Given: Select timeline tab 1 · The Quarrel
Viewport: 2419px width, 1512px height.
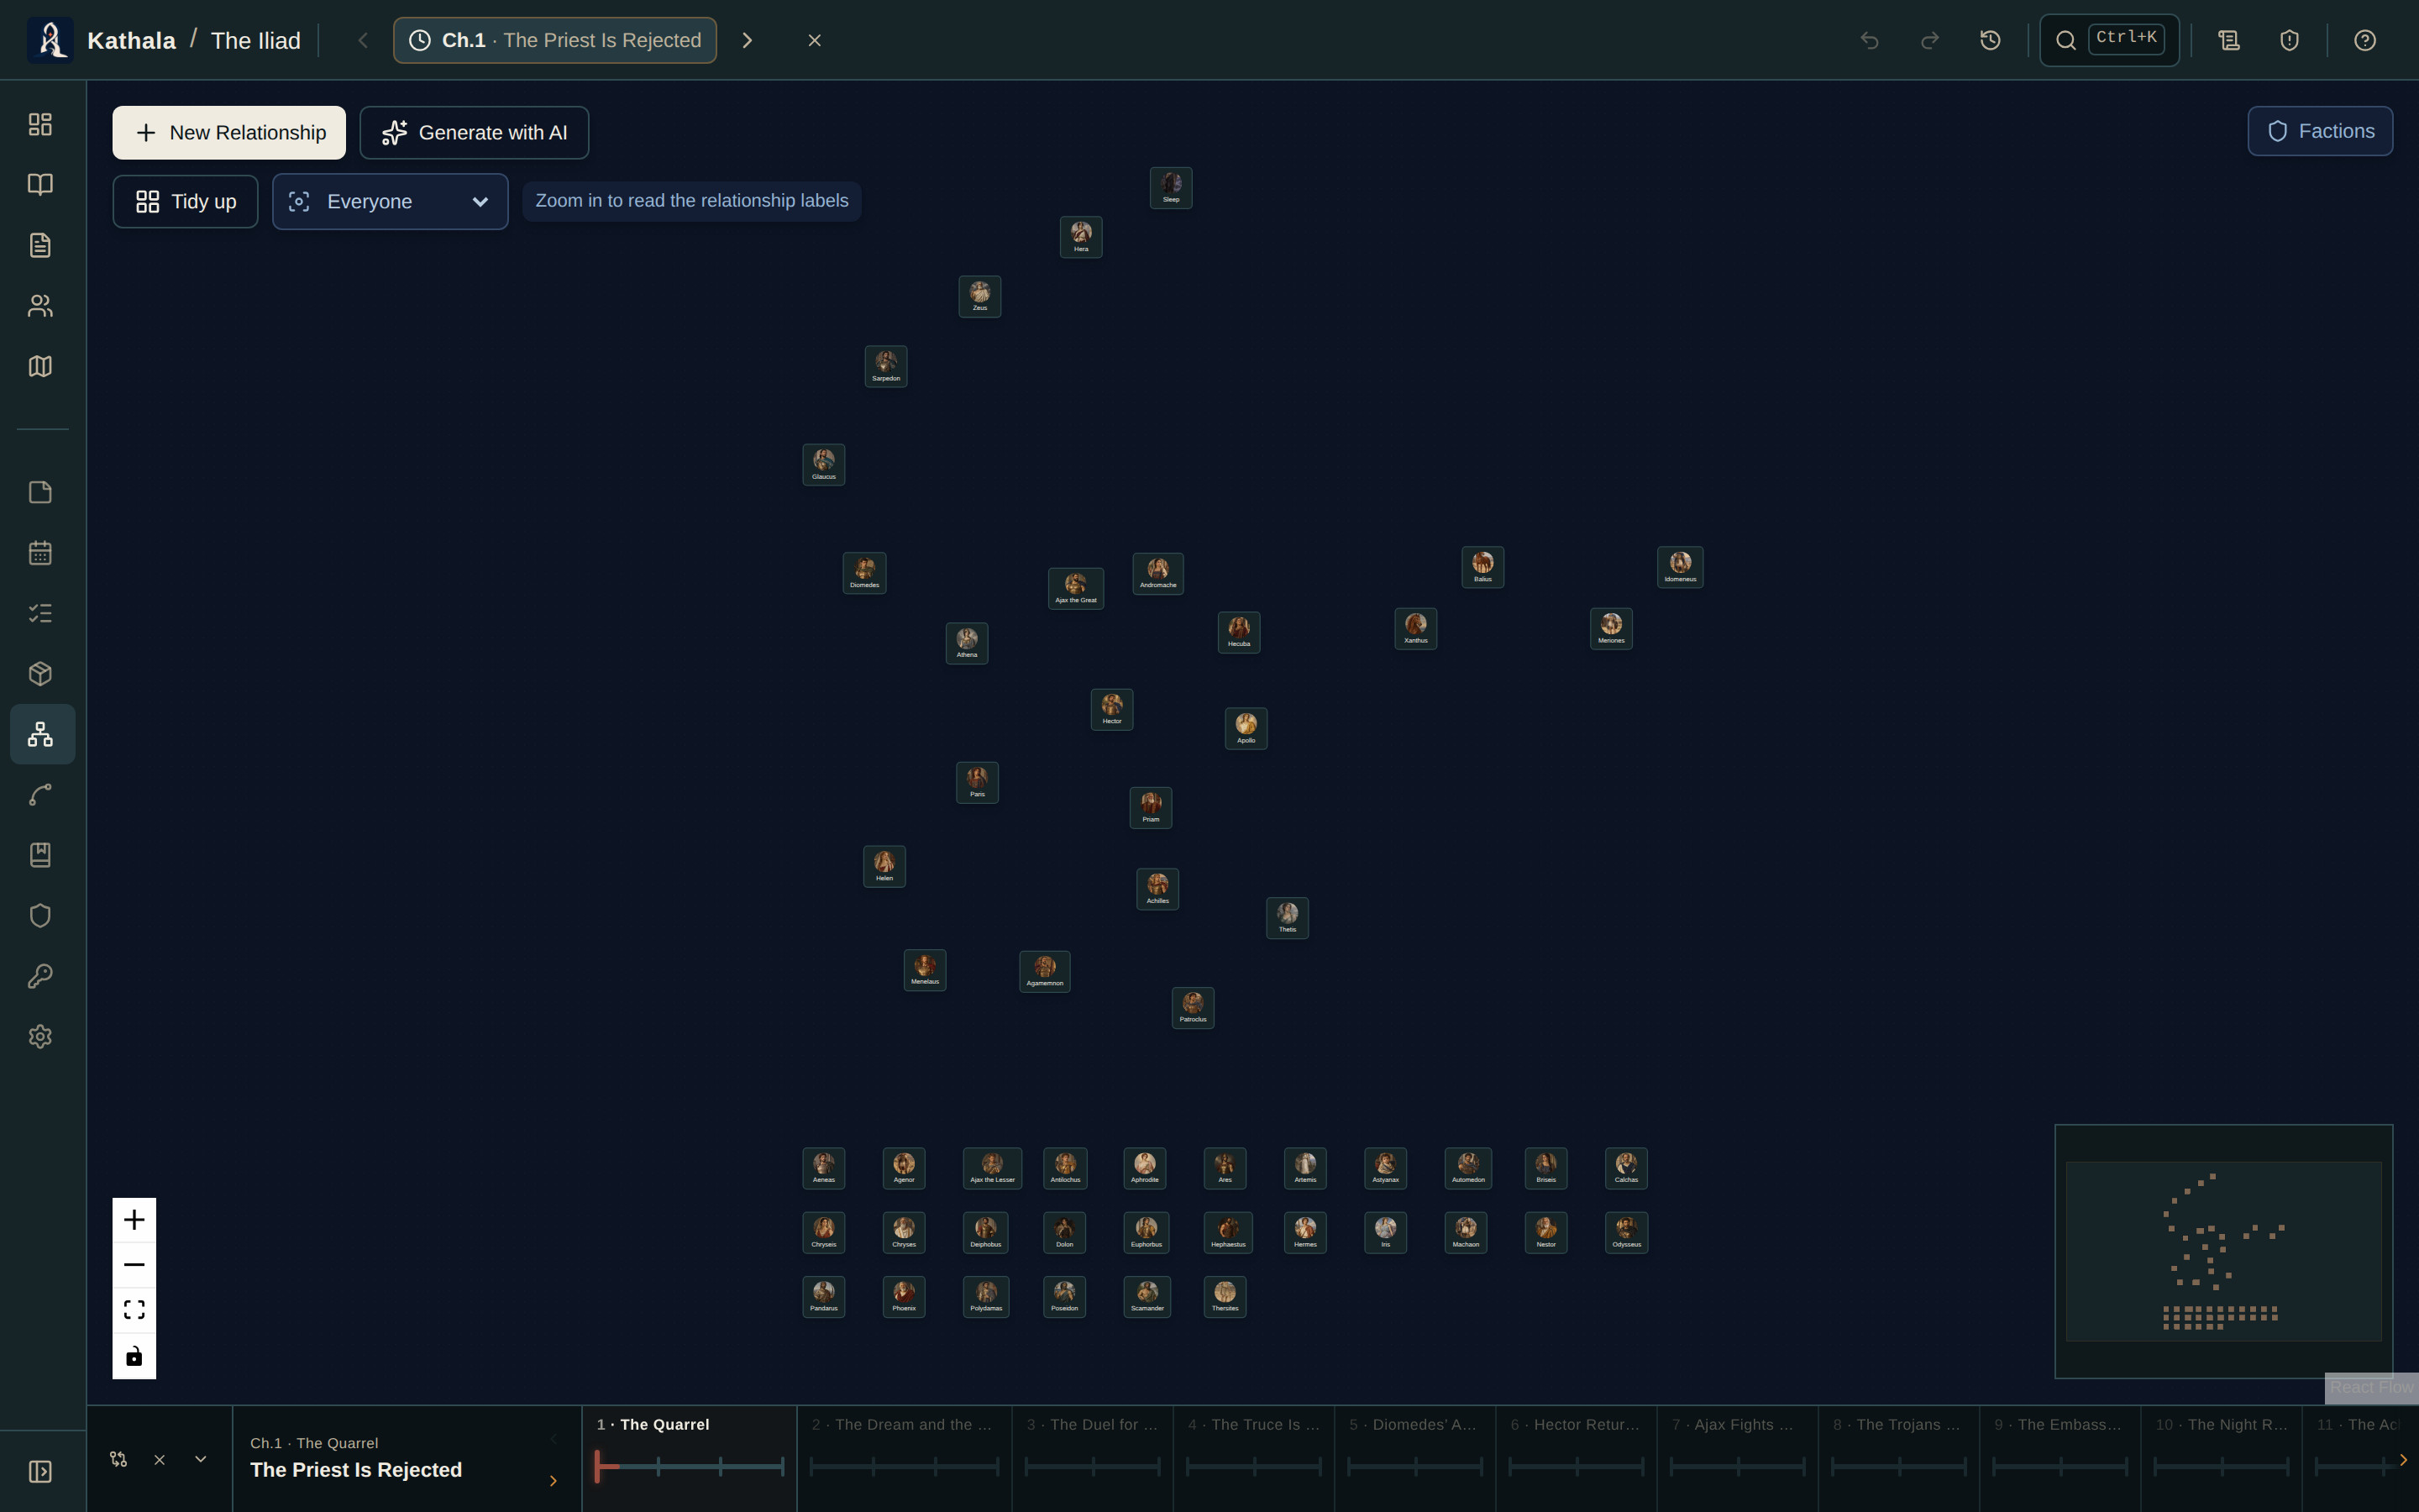Looking at the screenshot, I should click(690, 1458).
